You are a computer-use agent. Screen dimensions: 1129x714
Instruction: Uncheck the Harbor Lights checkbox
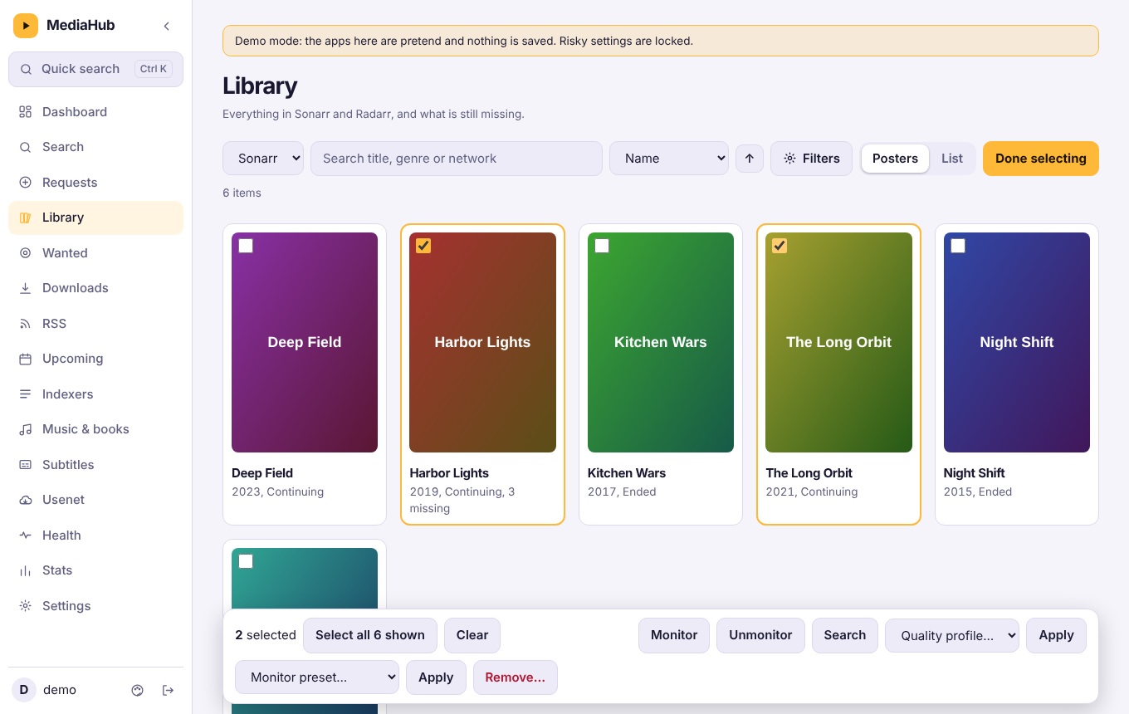423,246
